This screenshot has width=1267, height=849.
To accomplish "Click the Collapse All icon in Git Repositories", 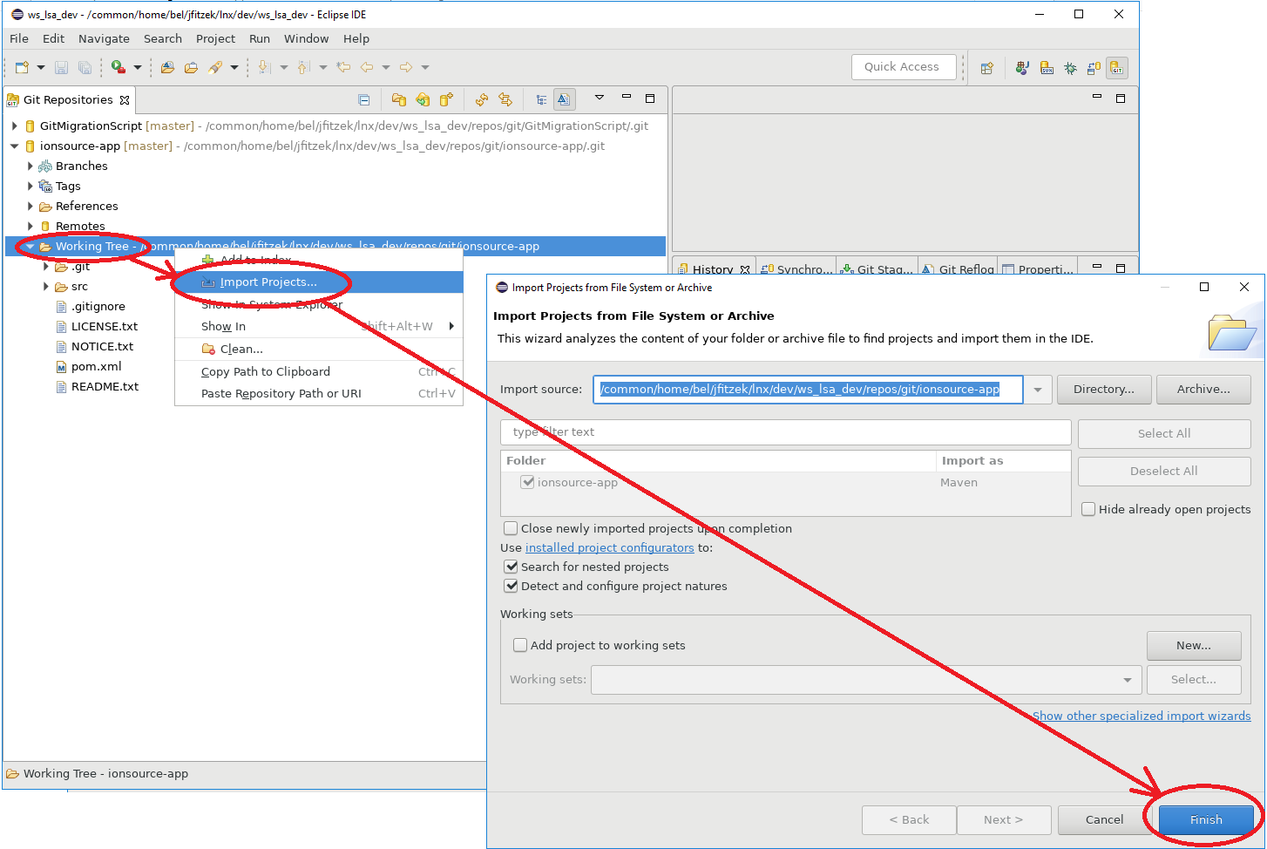I will click(364, 99).
